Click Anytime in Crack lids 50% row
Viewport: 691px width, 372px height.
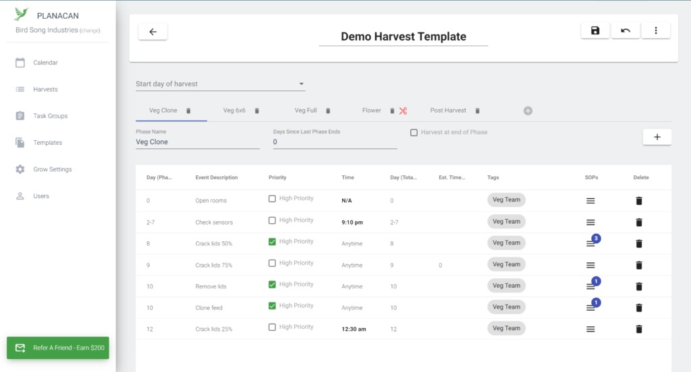click(352, 243)
